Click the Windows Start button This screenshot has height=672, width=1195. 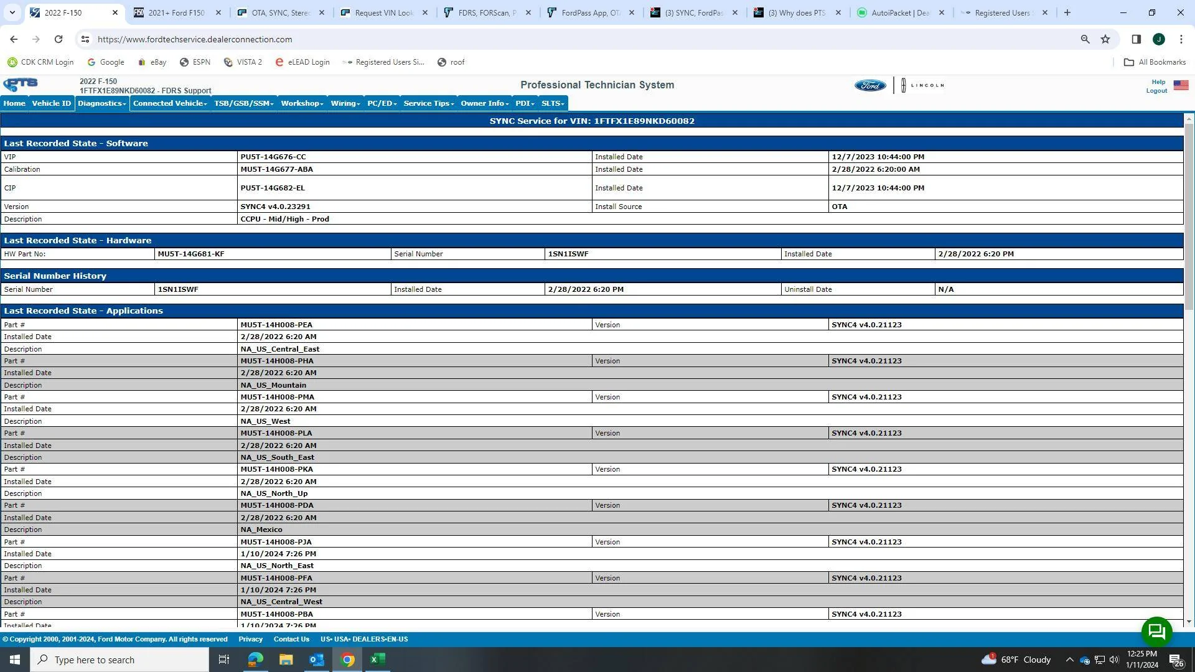tap(15, 660)
